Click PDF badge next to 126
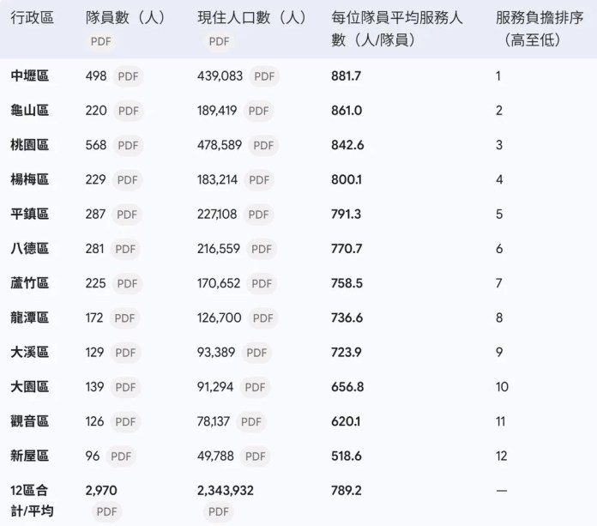 [x=125, y=421]
